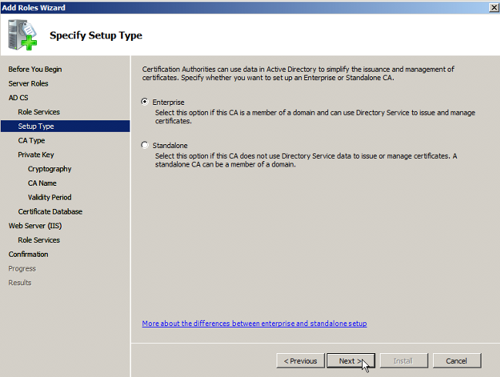Open the CA Name step

coord(42,183)
